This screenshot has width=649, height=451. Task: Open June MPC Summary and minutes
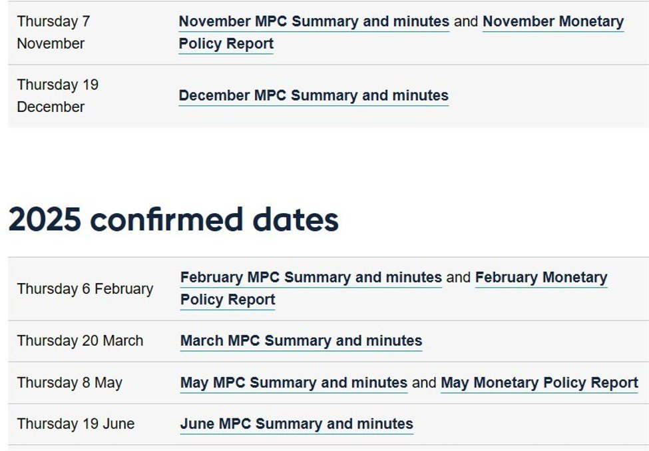[296, 424]
